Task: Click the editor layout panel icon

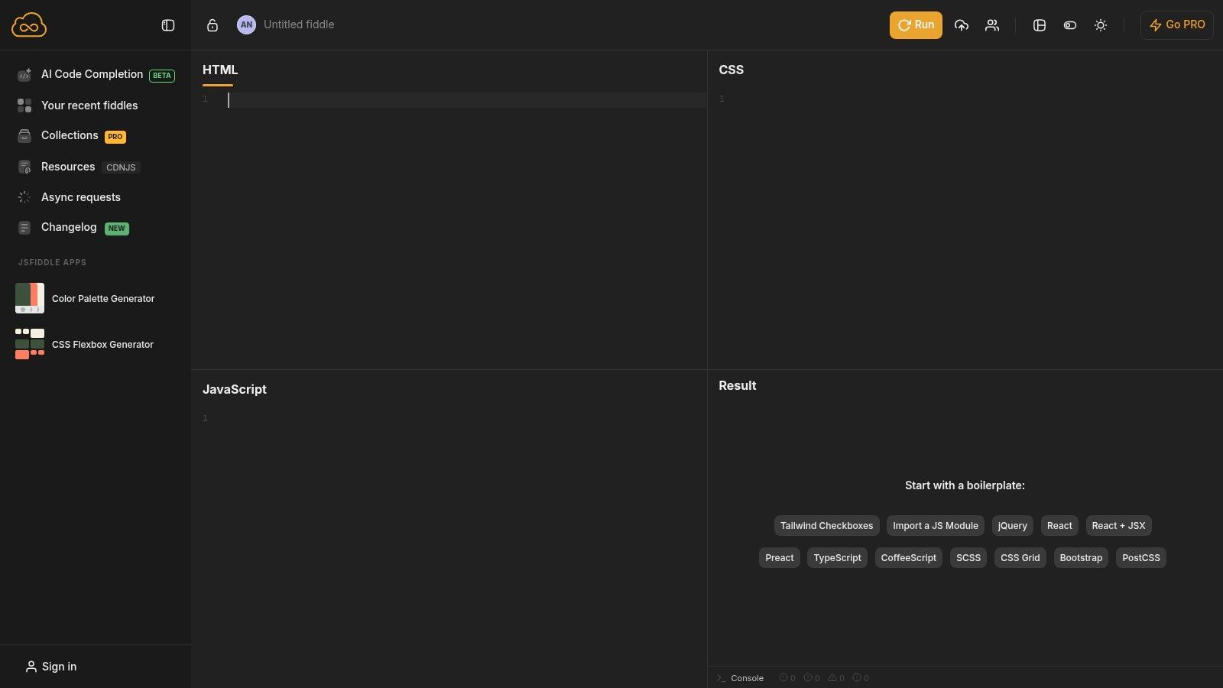Action: (1039, 24)
